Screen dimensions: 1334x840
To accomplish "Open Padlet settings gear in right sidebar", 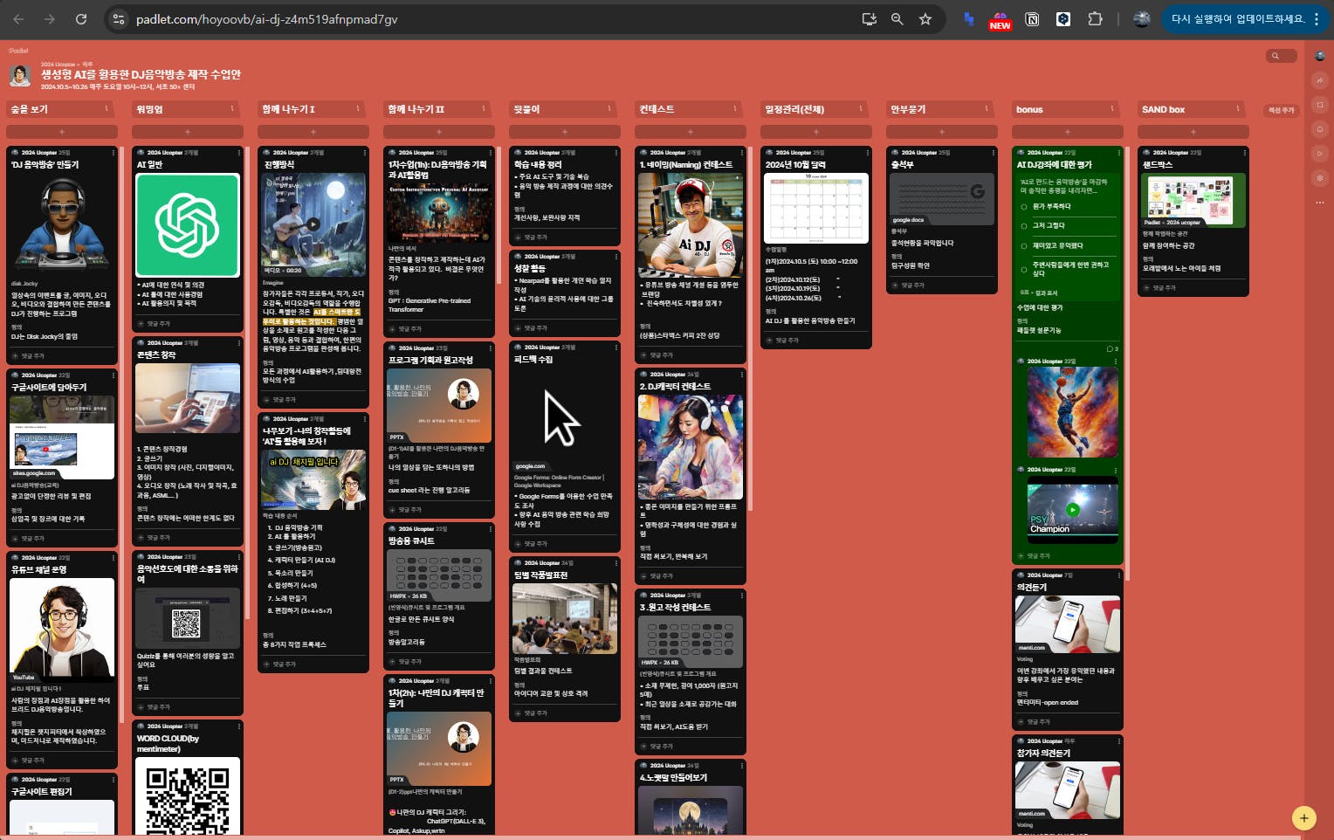I will [x=1319, y=178].
